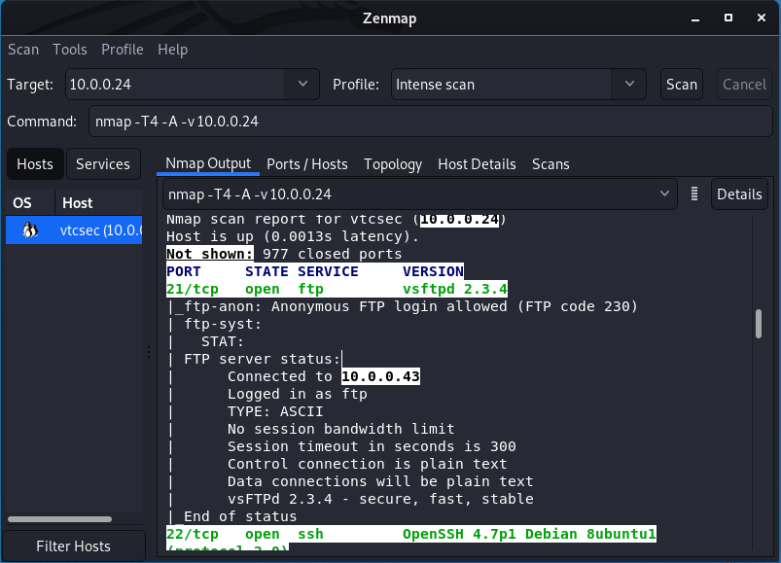The height and width of the screenshot is (563, 781).
Task: Click the 'ftp-syst:' line
Action: coord(223,324)
